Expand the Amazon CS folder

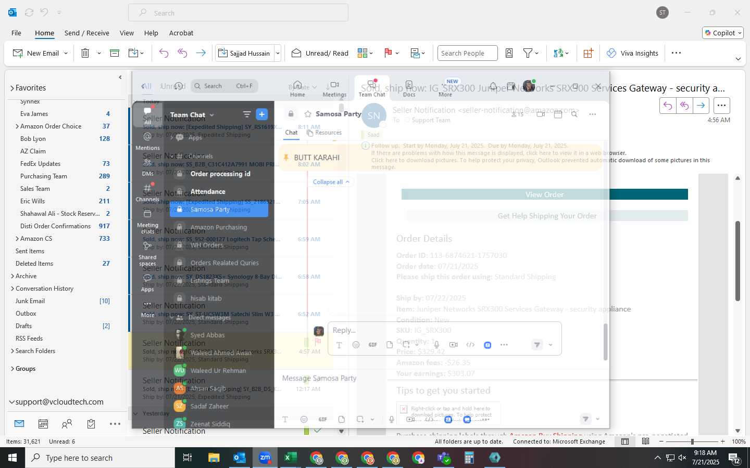pos(17,239)
